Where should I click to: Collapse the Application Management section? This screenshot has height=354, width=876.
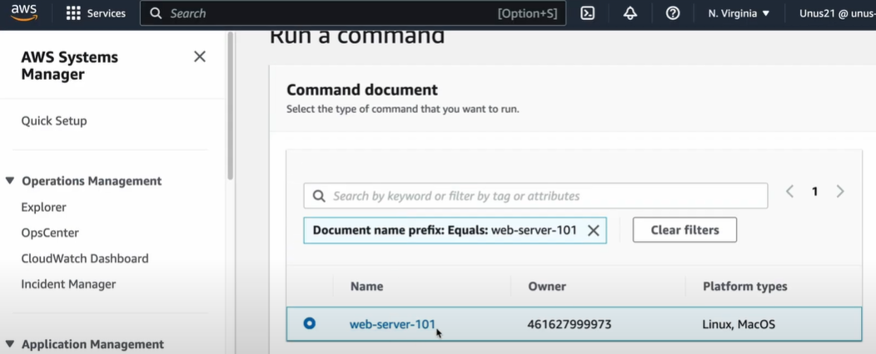point(9,343)
